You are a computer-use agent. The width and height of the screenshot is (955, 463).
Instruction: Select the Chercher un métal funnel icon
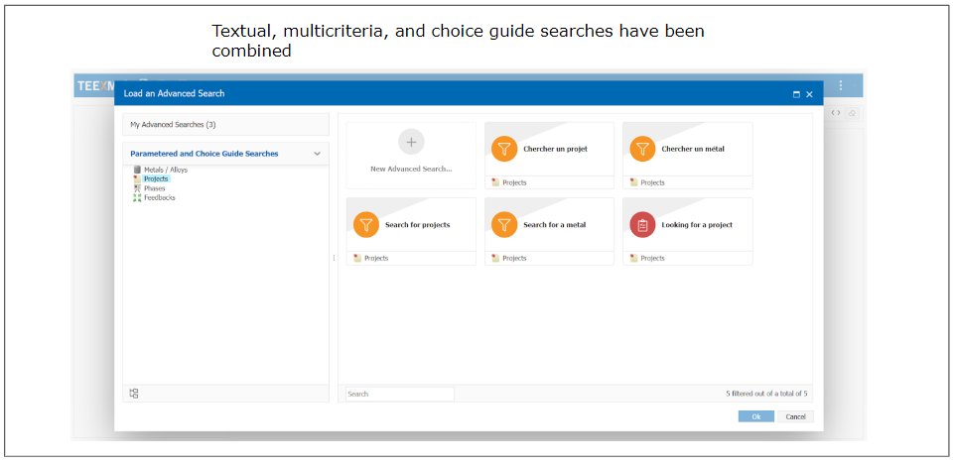(x=642, y=149)
